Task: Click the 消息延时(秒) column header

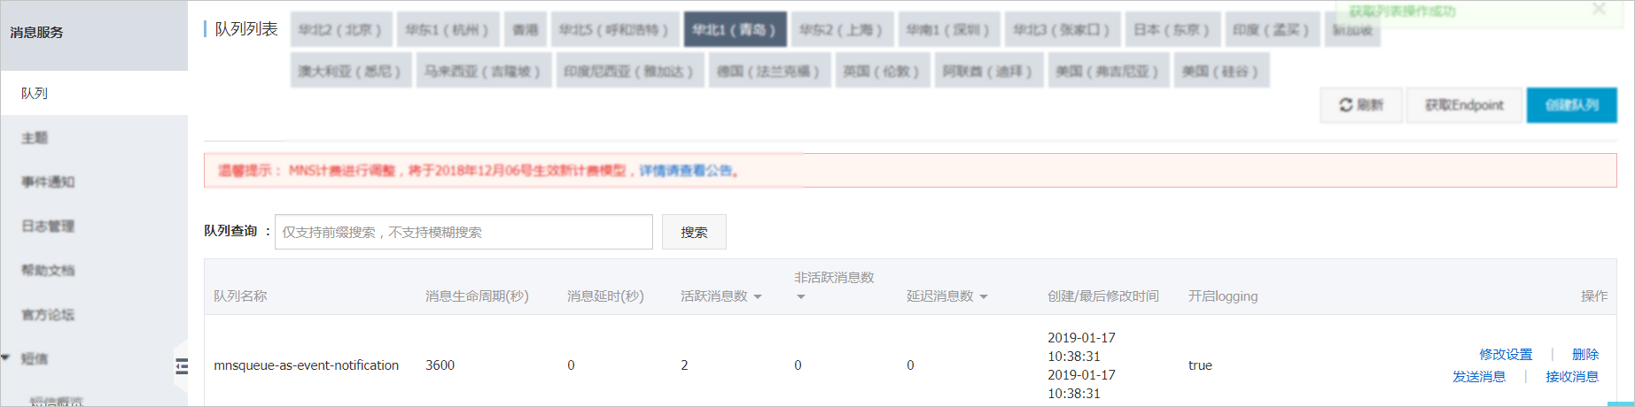Action: click(605, 296)
